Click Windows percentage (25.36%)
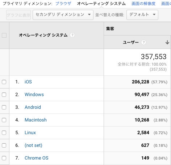171x165 pixels. coord(159,95)
